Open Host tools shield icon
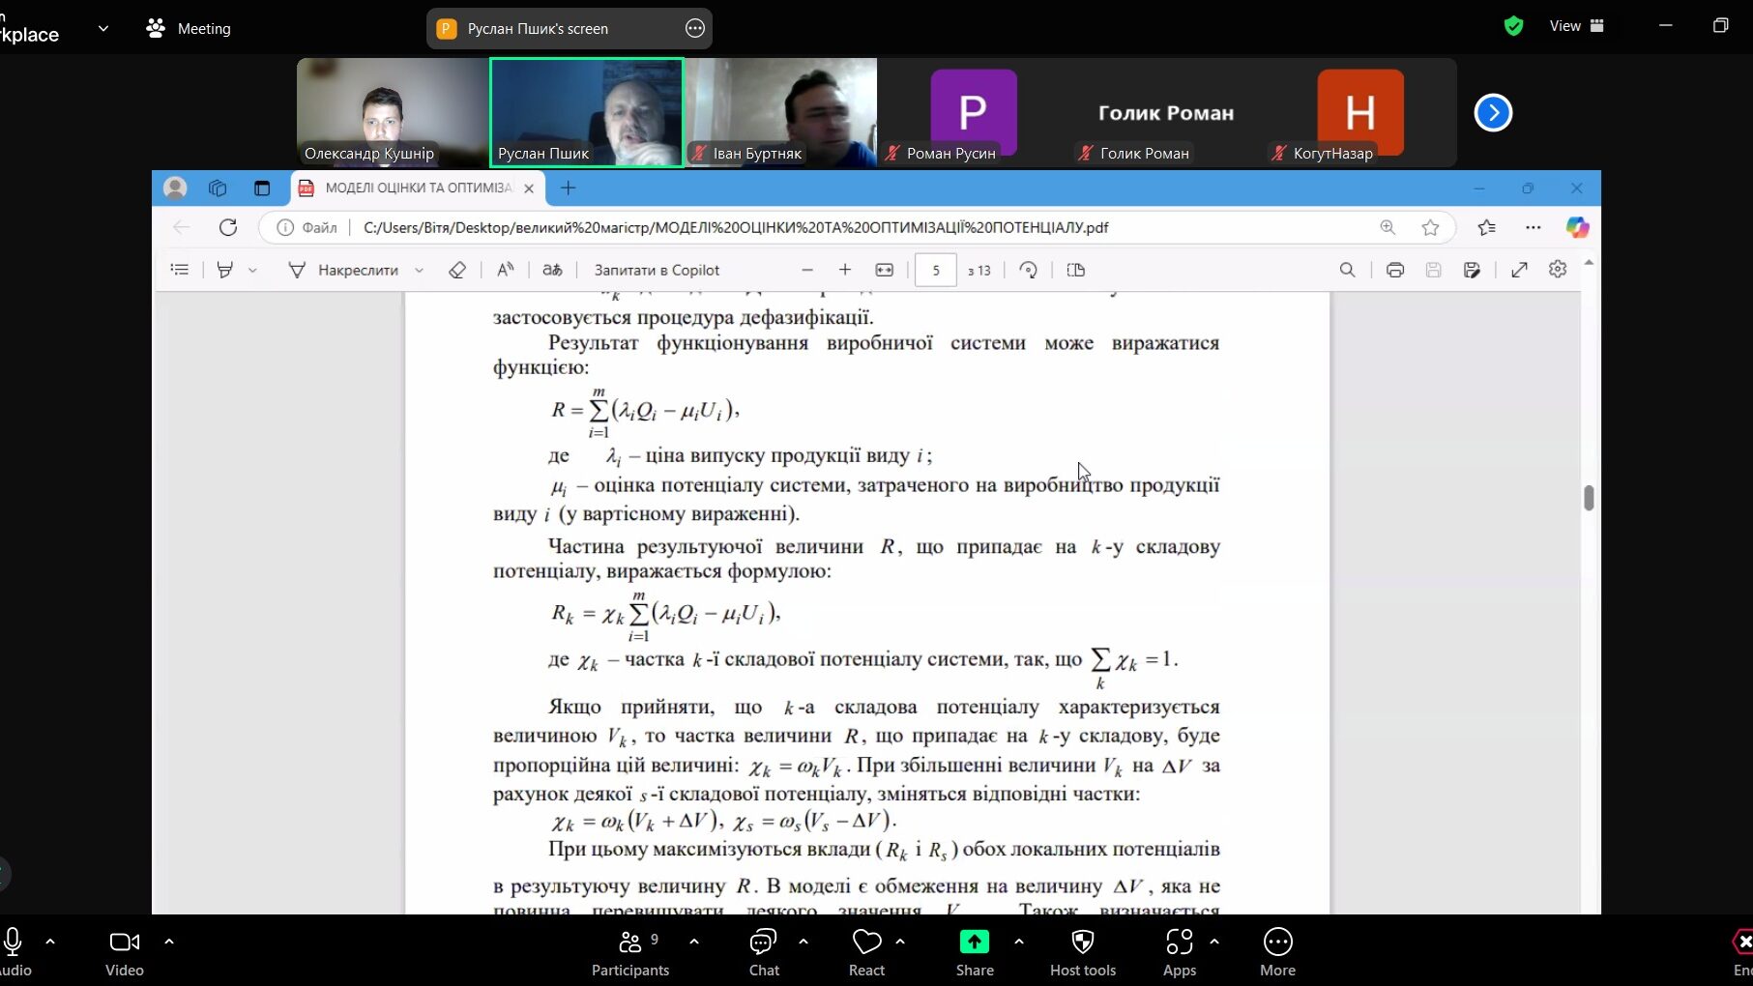1753x986 pixels. pos(1082,952)
